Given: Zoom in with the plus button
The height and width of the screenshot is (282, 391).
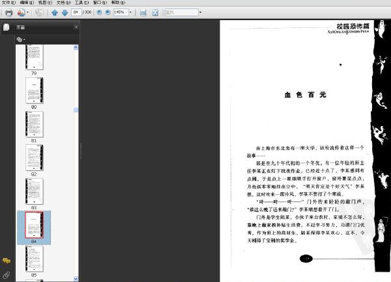Looking at the screenshot, I should point(108,12).
